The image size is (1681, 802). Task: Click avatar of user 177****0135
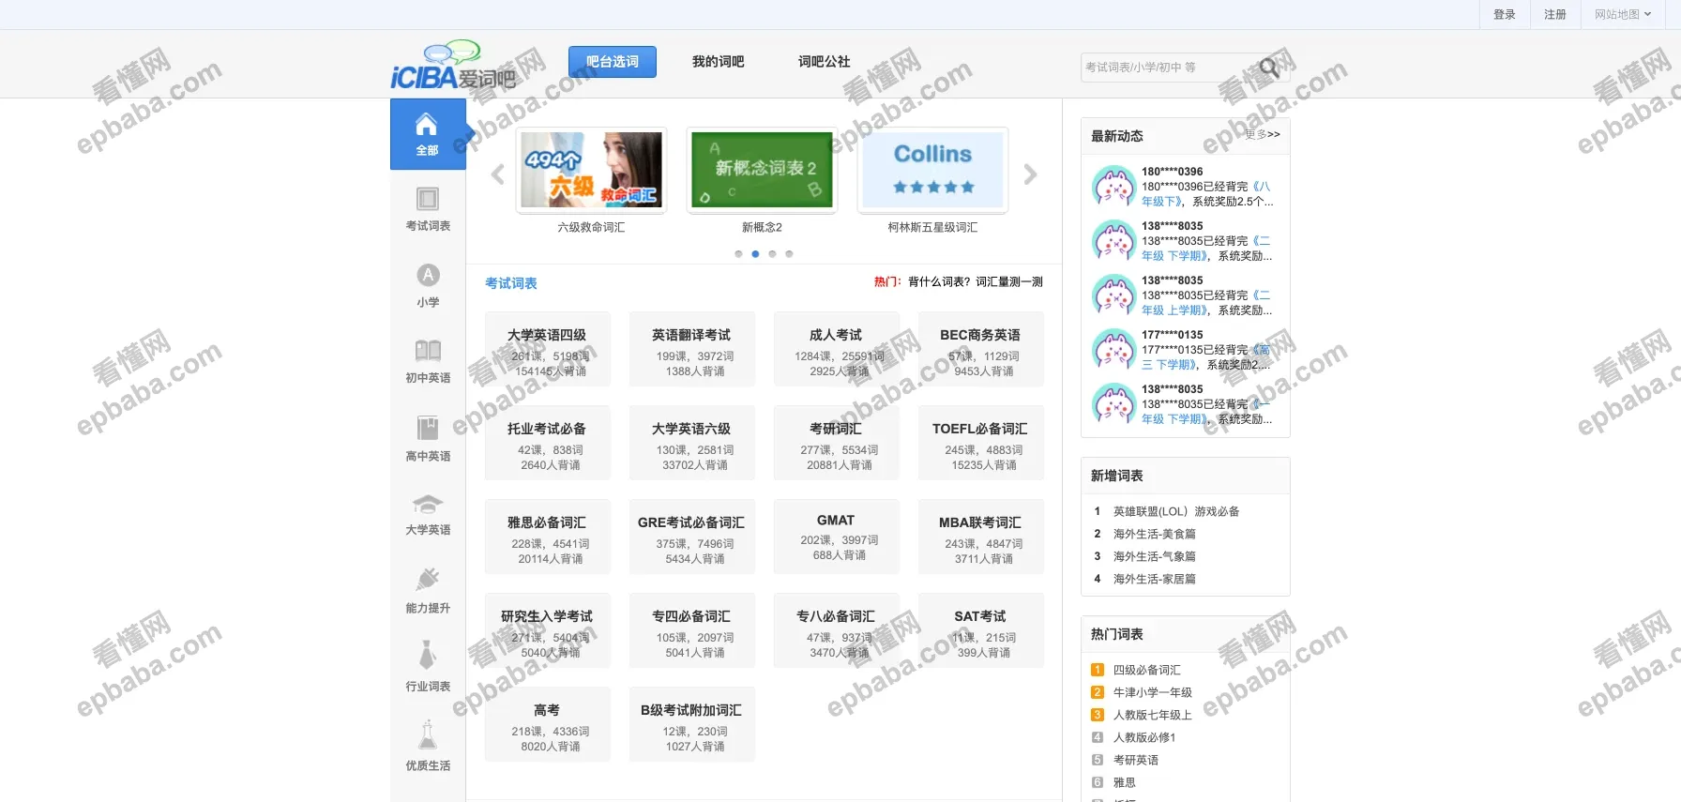click(1114, 350)
